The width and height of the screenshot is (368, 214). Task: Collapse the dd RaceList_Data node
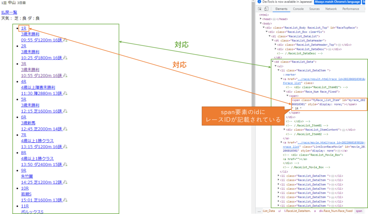coord(273,62)
